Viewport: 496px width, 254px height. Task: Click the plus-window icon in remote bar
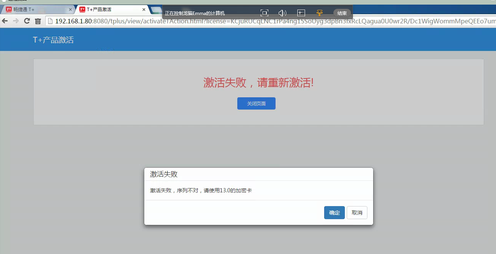[x=301, y=13]
